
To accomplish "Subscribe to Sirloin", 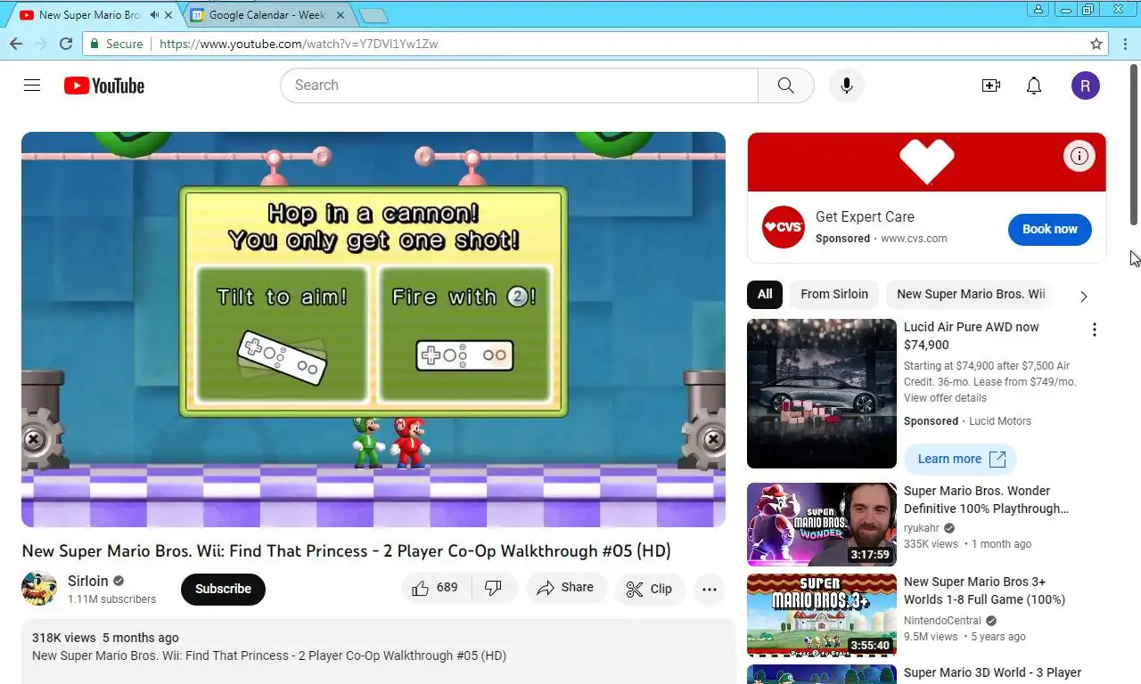I will pos(223,589).
